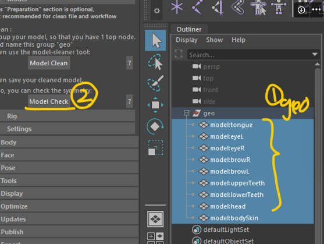Image resolution: width=324 pixels, height=244 pixels.
Task: Select model:bodySkin in outliner
Action: click(x=243, y=218)
